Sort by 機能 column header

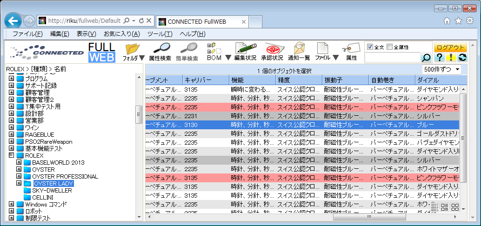point(253,80)
